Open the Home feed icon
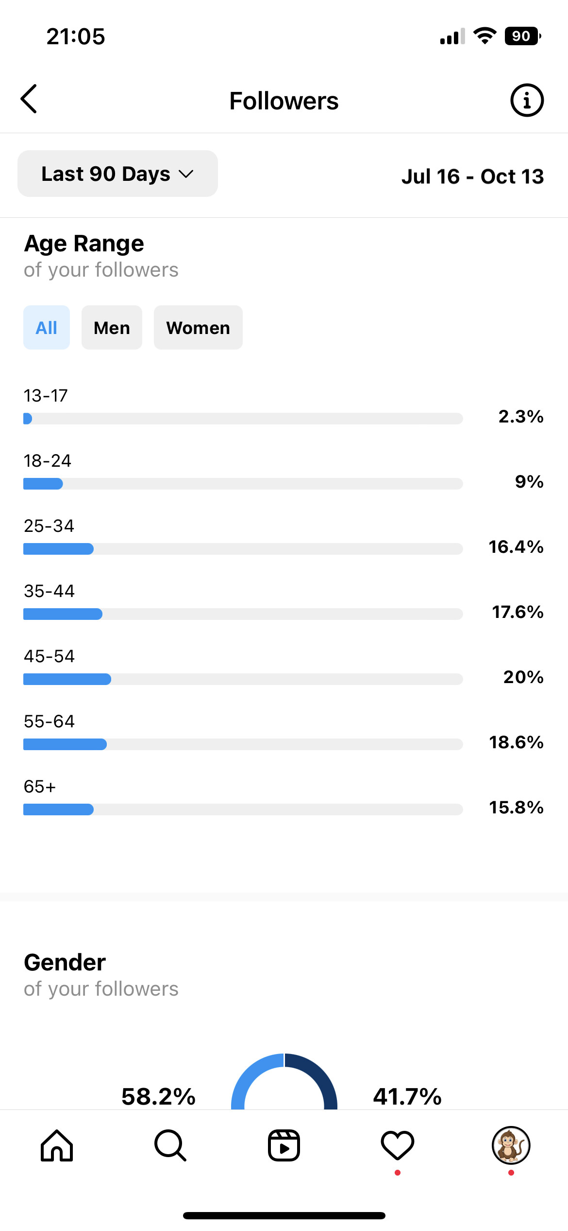This screenshot has height=1231, width=568. pos(57,1145)
